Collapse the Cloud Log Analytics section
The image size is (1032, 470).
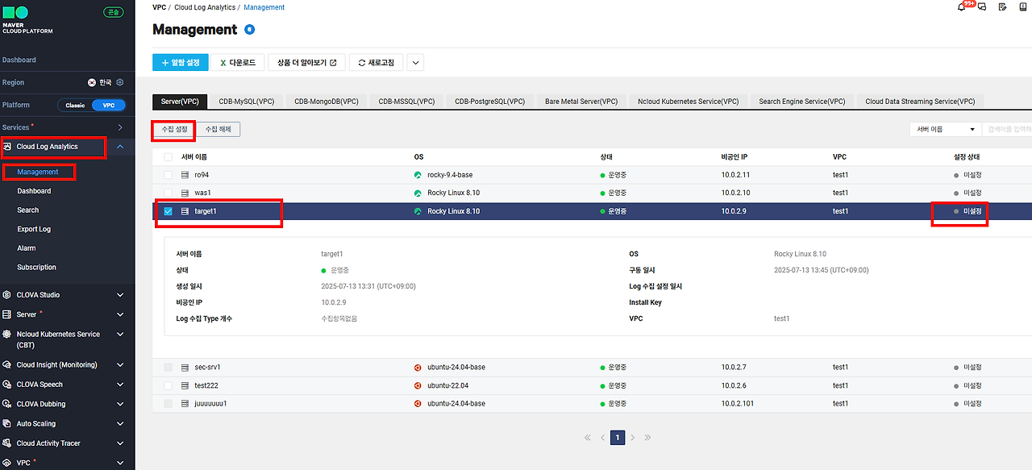pyautogui.click(x=120, y=147)
